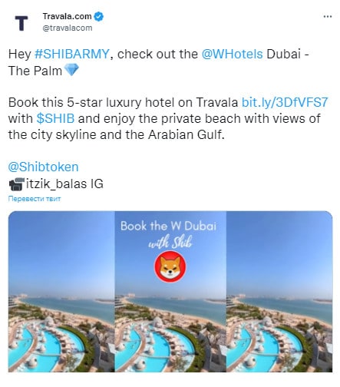
Task: Open the Travala.com display name
Action: 67,16
